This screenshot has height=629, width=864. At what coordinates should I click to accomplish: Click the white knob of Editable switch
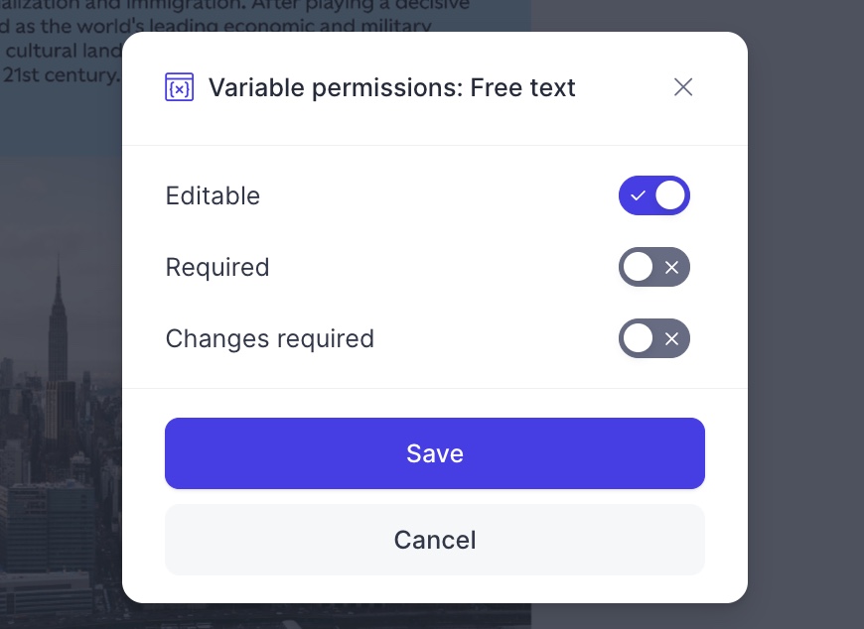click(x=670, y=195)
